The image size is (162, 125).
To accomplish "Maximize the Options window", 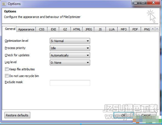I will pyautogui.click(x=143, y=3).
